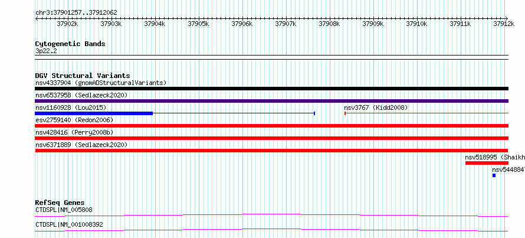Click the 37908k ruler tick label
Viewport: 525px width, 238px height.
[x=330, y=24]
